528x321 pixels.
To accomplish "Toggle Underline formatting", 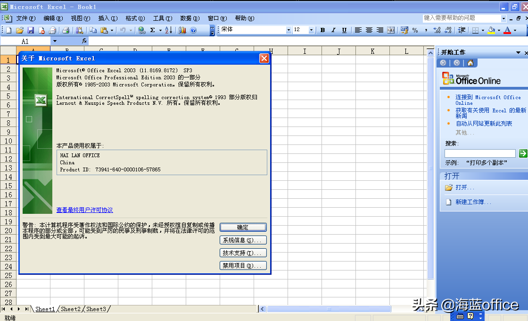I will tap(344, 30).
